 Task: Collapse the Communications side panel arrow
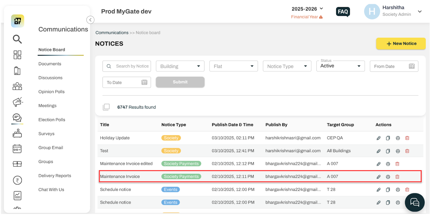(x=90, y=20)
